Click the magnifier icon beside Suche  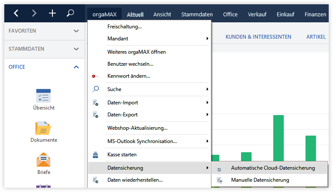pyautogui.click(x=95, y=89)
